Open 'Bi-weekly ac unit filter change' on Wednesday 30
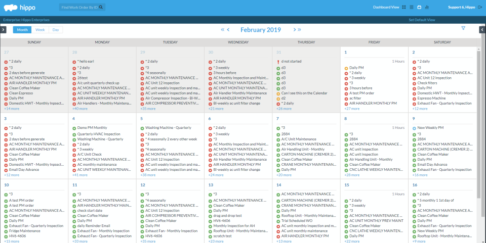The height and width of the screenshot is (243, 486). click(x=237, y=103)
